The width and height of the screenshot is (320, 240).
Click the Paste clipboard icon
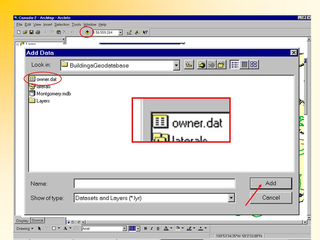pos(59,32)
